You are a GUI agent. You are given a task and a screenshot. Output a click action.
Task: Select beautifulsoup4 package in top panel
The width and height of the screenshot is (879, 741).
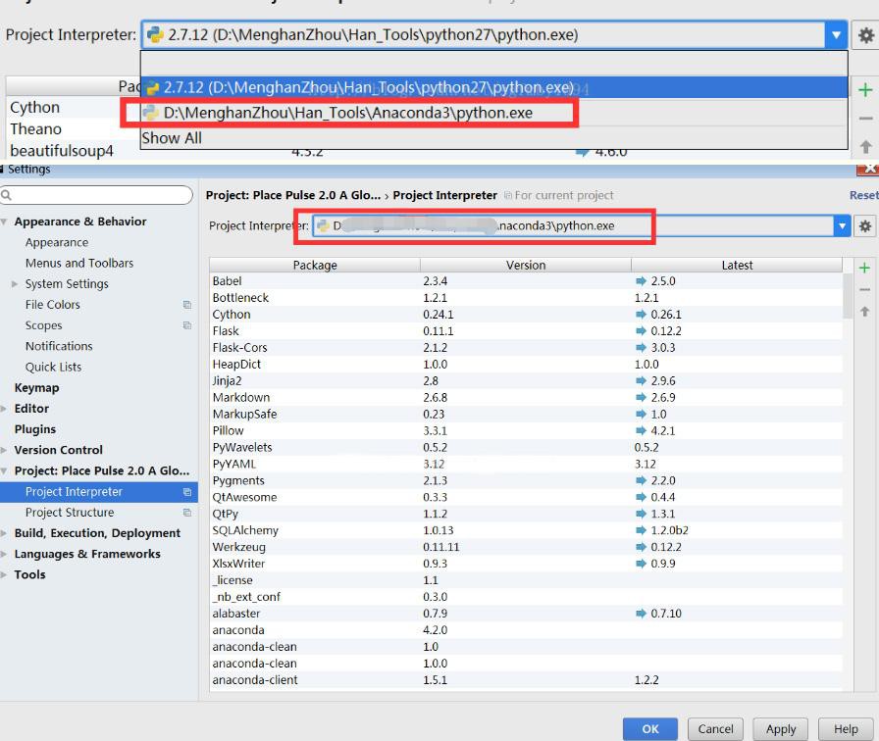[62, 151]
